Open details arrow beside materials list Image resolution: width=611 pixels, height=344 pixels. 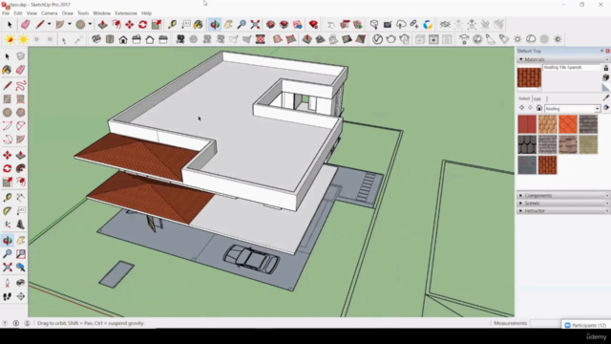(x=606, y=108)
